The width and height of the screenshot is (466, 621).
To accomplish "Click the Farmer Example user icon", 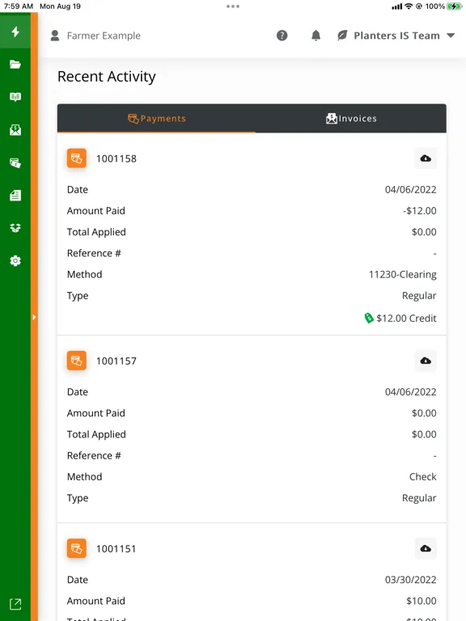I will tap(55, 36).
